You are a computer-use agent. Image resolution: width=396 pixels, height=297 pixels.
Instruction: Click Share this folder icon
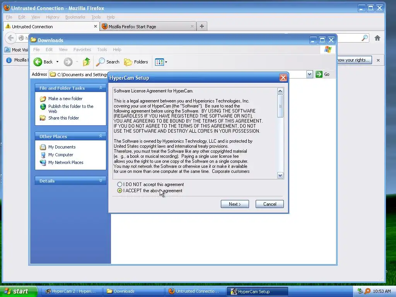(x=43, y=118)
